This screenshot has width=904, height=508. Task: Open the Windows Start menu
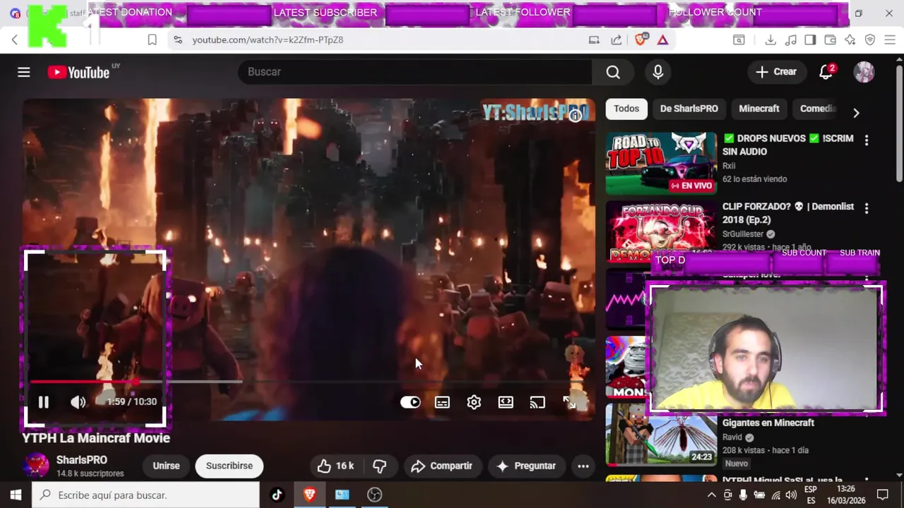click(x=16, y=495)
